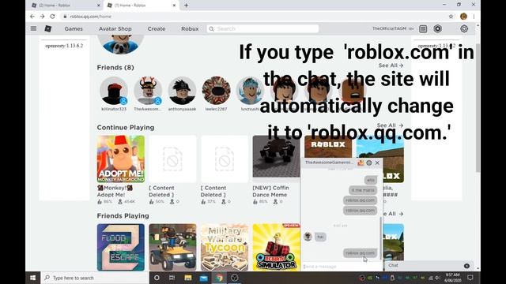Screen dimensions: 506x284
Task: Close the TheAwesomeGamerml chat window
Action: click(x=377, y=163)
